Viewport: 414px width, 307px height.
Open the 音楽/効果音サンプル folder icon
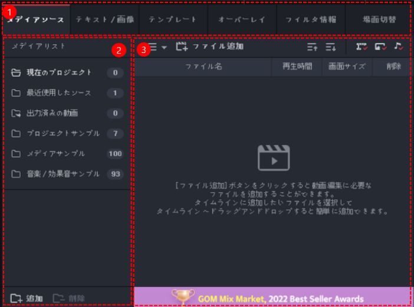point(17,174)
